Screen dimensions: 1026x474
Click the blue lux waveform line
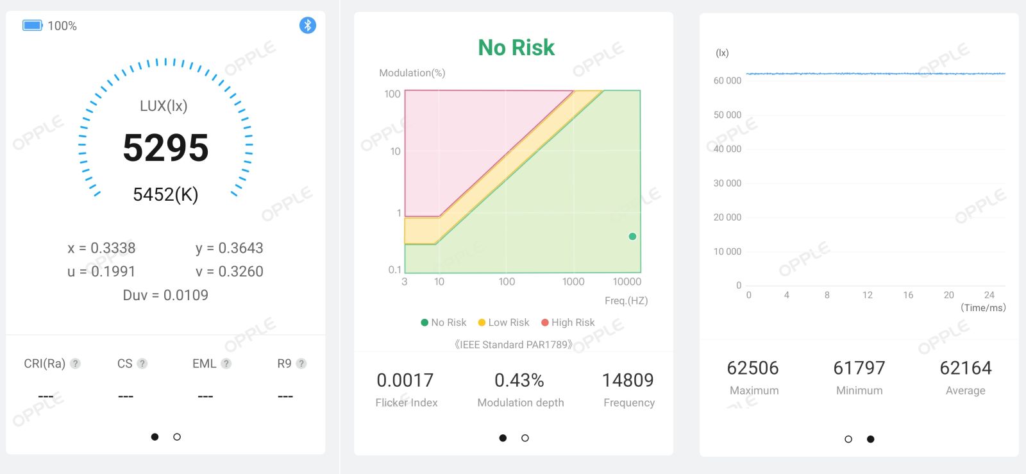click(x=875, y=74)
